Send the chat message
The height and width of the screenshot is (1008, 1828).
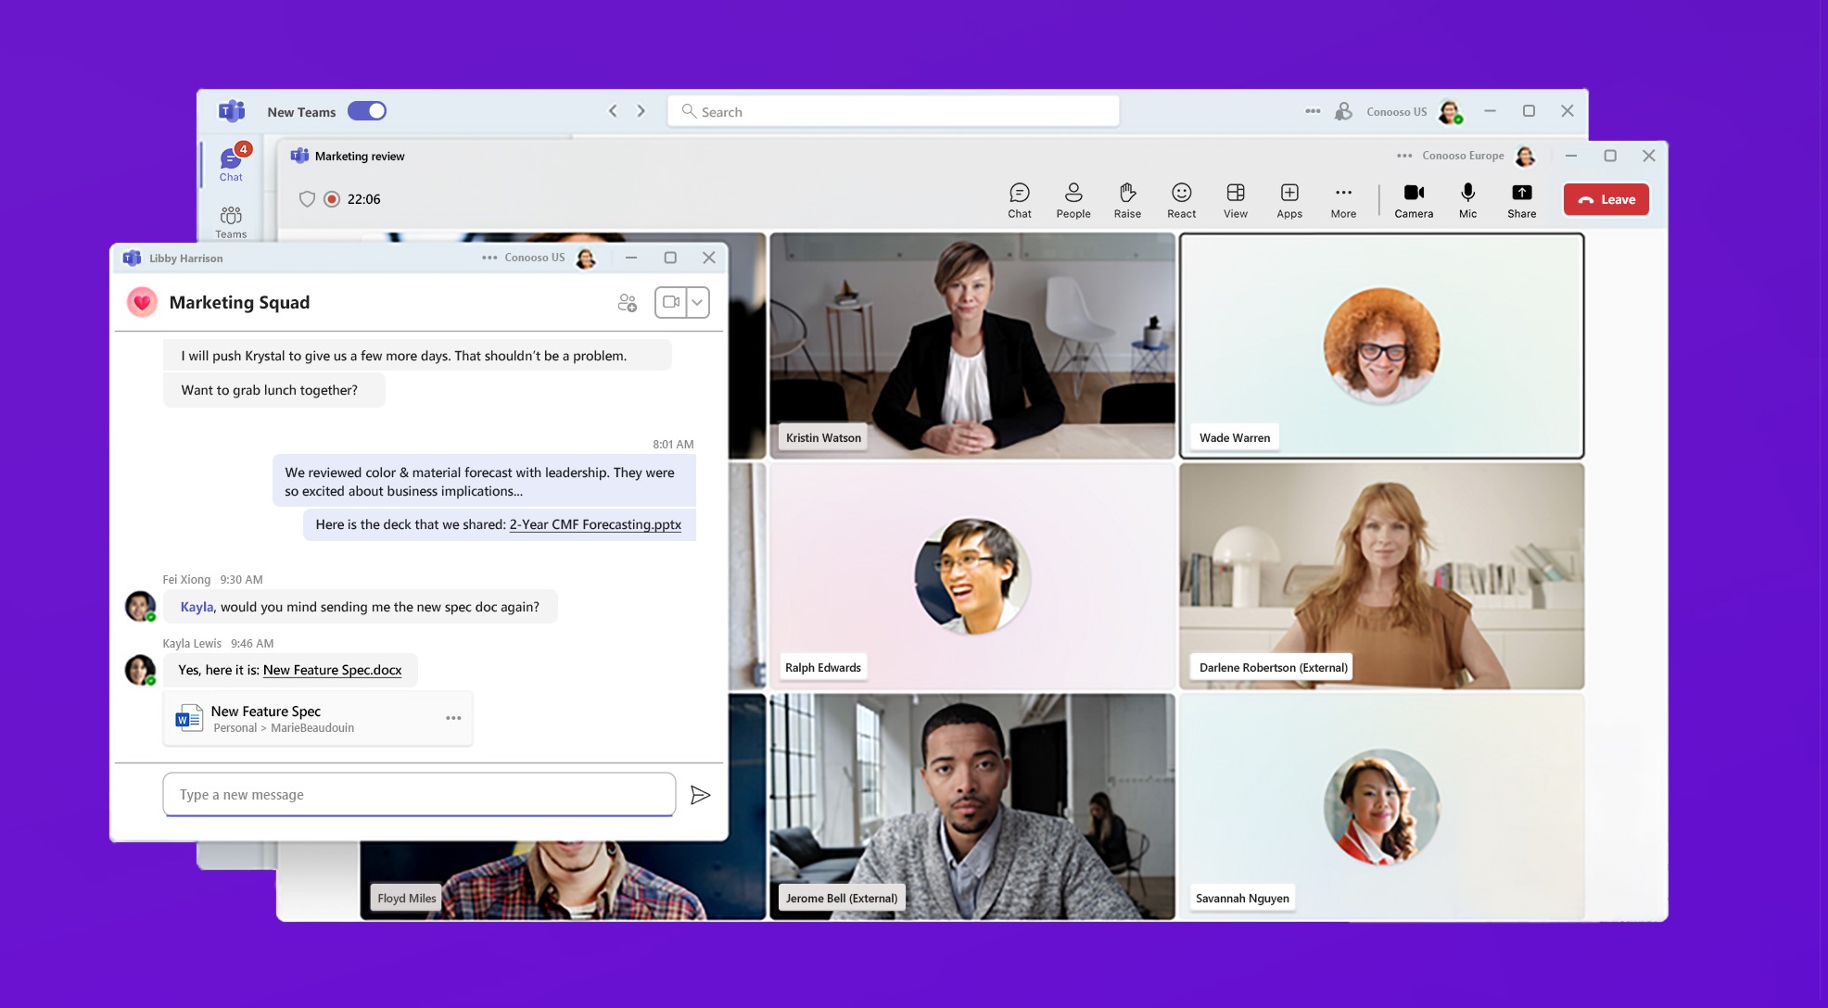click(x=701, y=795)
